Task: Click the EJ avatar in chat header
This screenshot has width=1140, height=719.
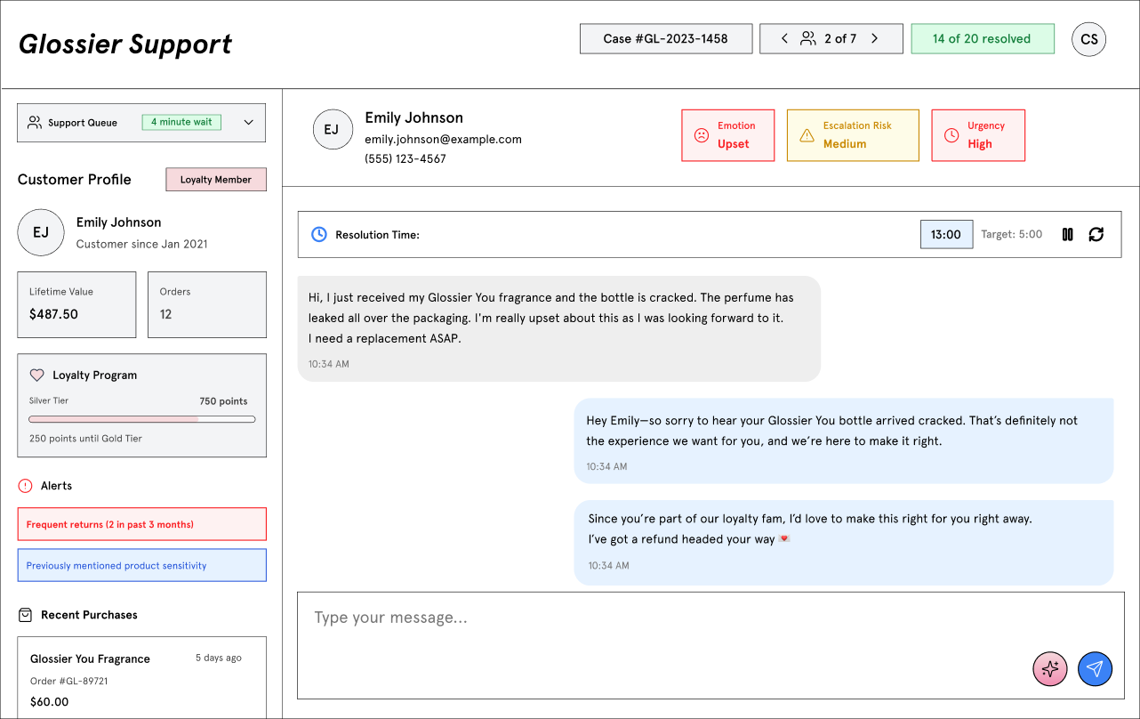Action: pyautogui.click(x=331, y=130)
